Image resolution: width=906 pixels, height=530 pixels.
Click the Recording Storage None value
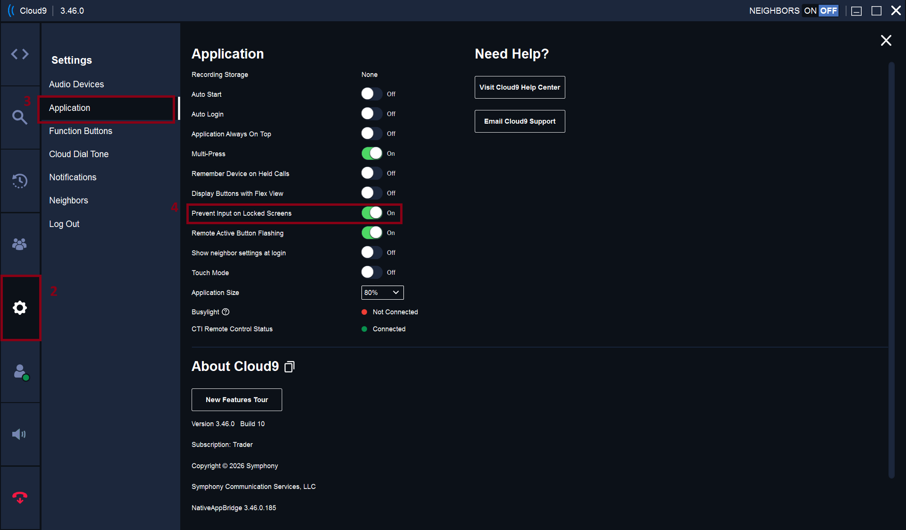pos(369,75)
